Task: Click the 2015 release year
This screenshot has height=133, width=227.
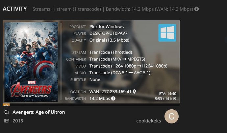Action: tap(18, 121)
